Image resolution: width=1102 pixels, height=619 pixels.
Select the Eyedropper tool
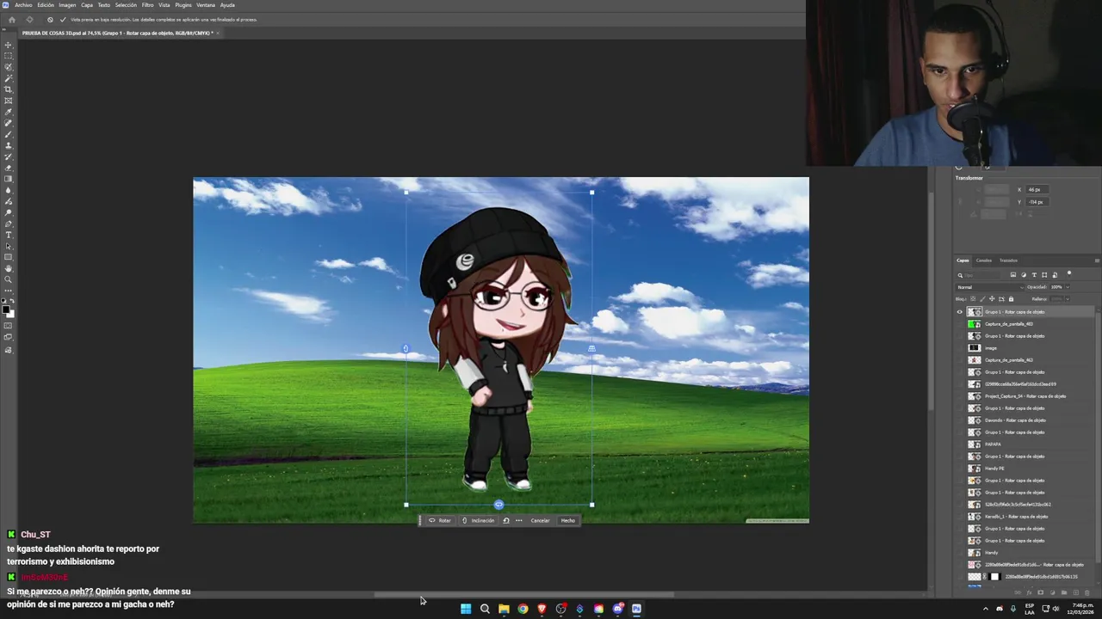click(9, 112)
